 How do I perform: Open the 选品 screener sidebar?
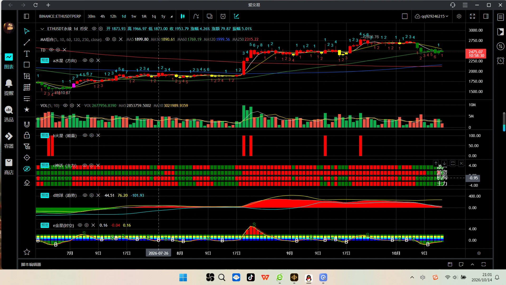(x=9, y=114)
